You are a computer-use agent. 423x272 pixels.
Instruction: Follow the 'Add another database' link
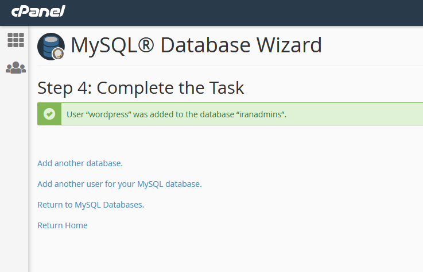(80, 163)
